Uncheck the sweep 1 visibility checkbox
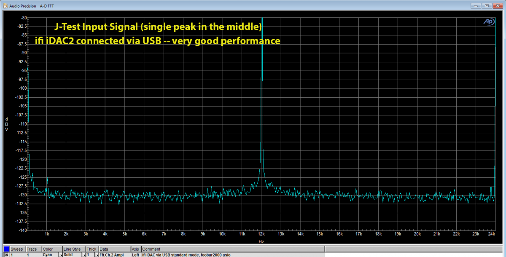Screen dimensions: 506x257 (6, 255)
